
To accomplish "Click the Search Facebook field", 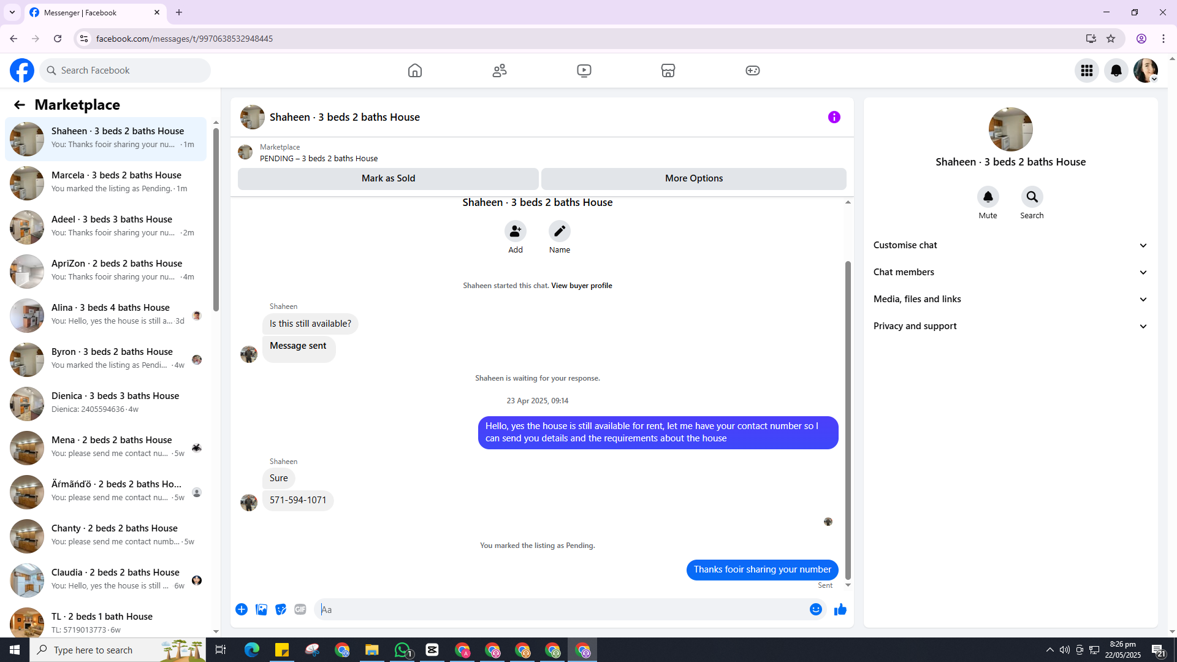I will [126, 70].
